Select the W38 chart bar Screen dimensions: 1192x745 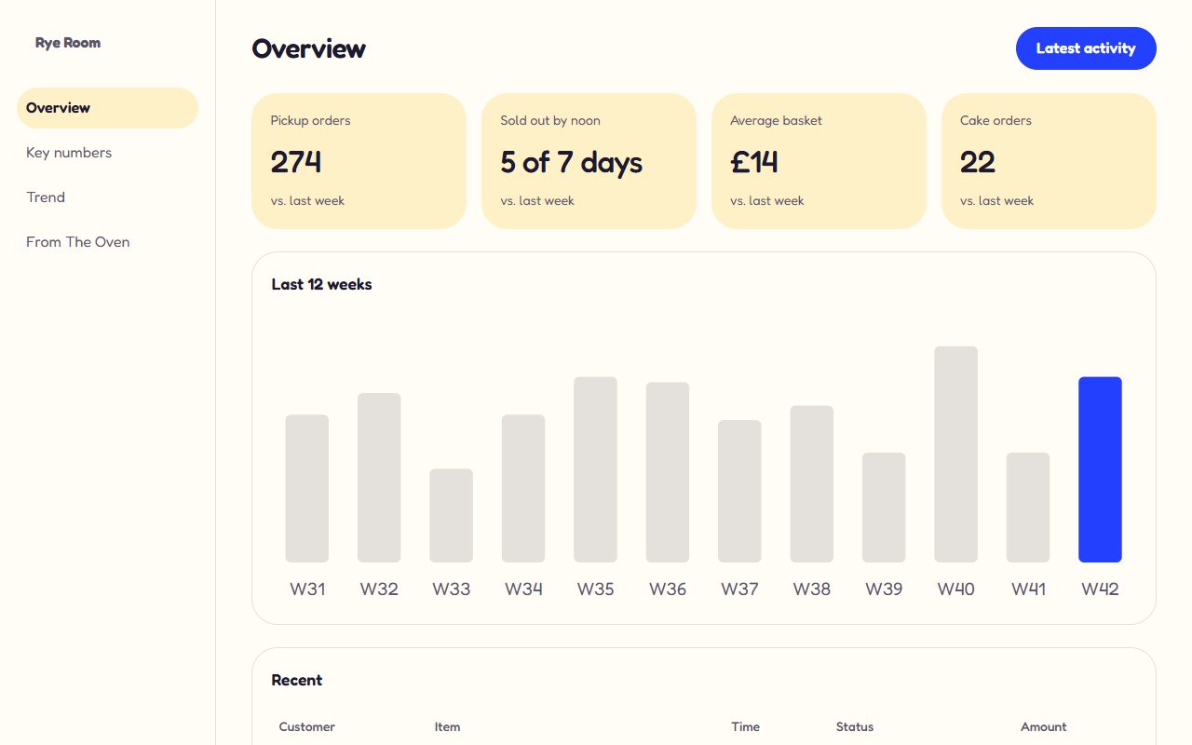[812, 484]
